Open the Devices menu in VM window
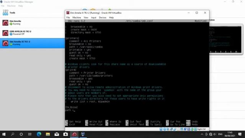The image size is (245, 138). pyautogui.click(x=103, y=18)
